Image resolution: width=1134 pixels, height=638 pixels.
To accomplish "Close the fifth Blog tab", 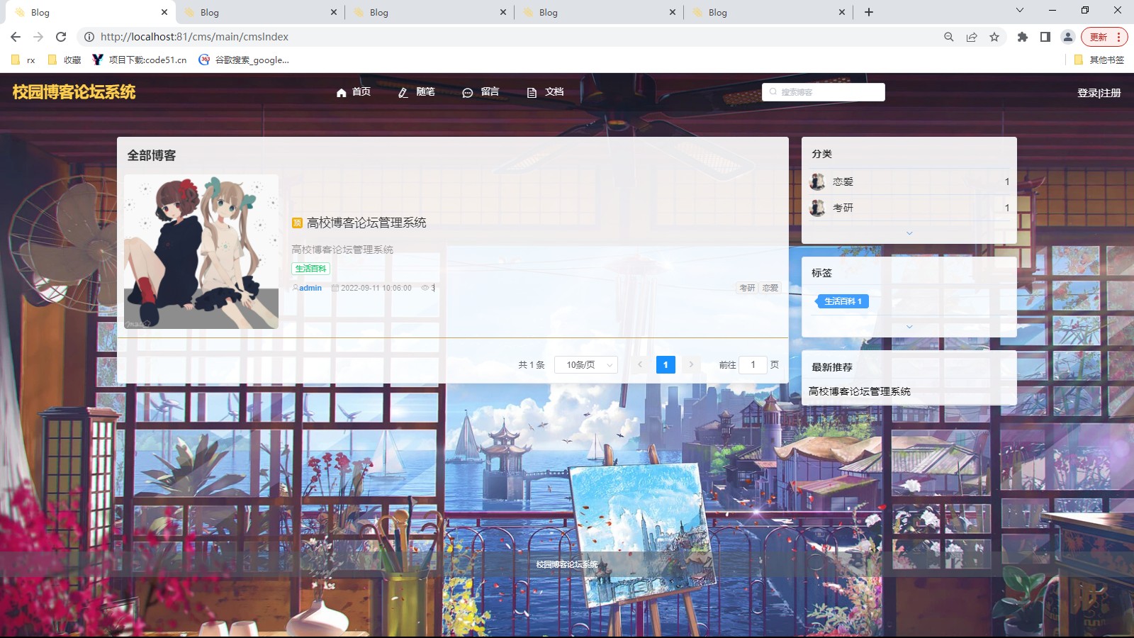I will point(842,12).
